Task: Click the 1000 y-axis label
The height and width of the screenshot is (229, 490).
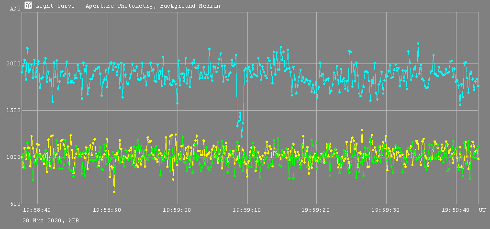Action: point(13,157)
